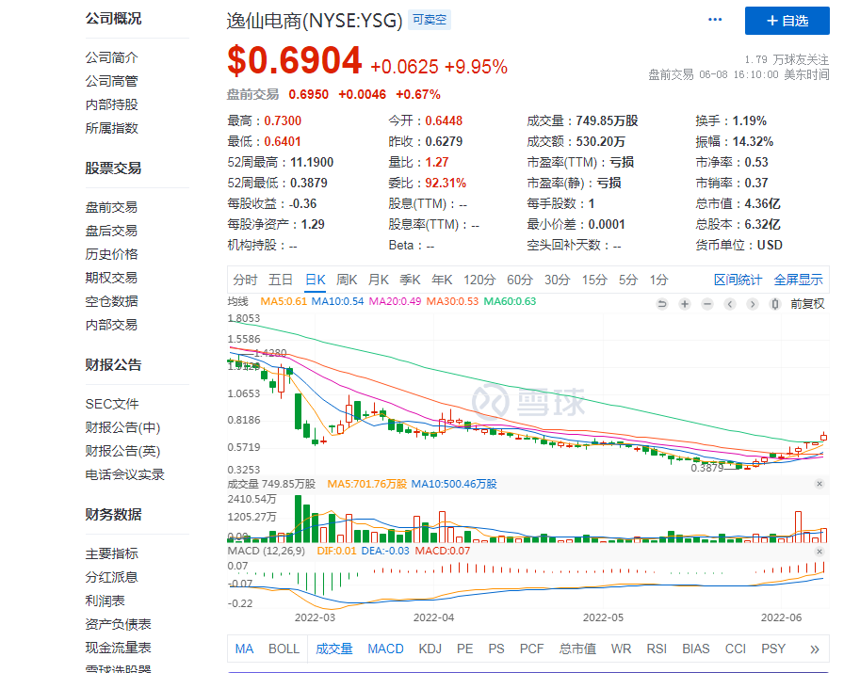This screenshot has height=673, width=860.
Task: Open the SEC文件 link
Action: pos(112,404)
